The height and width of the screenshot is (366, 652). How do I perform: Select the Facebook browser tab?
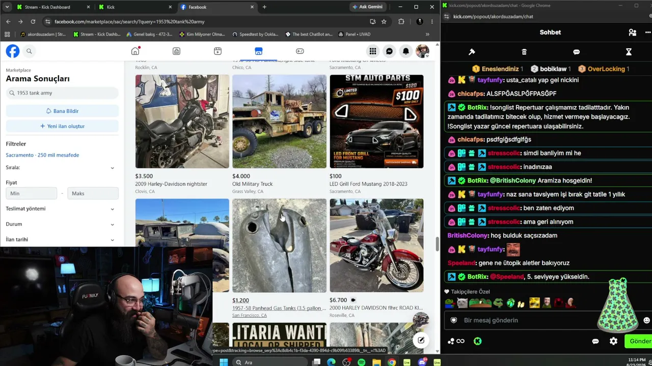pos(218,7)
